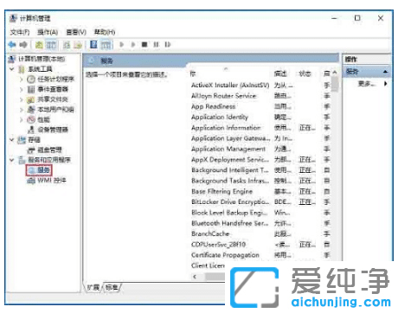Click the Restart Service toolbar icon
Image resolution: width=398 pixels, height=313 pixels.
(x=168, y=45)
